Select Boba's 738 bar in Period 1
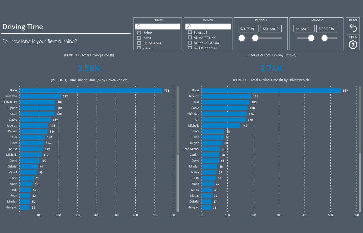This screenshot has width=363, height=233. [x=91, y=90]
